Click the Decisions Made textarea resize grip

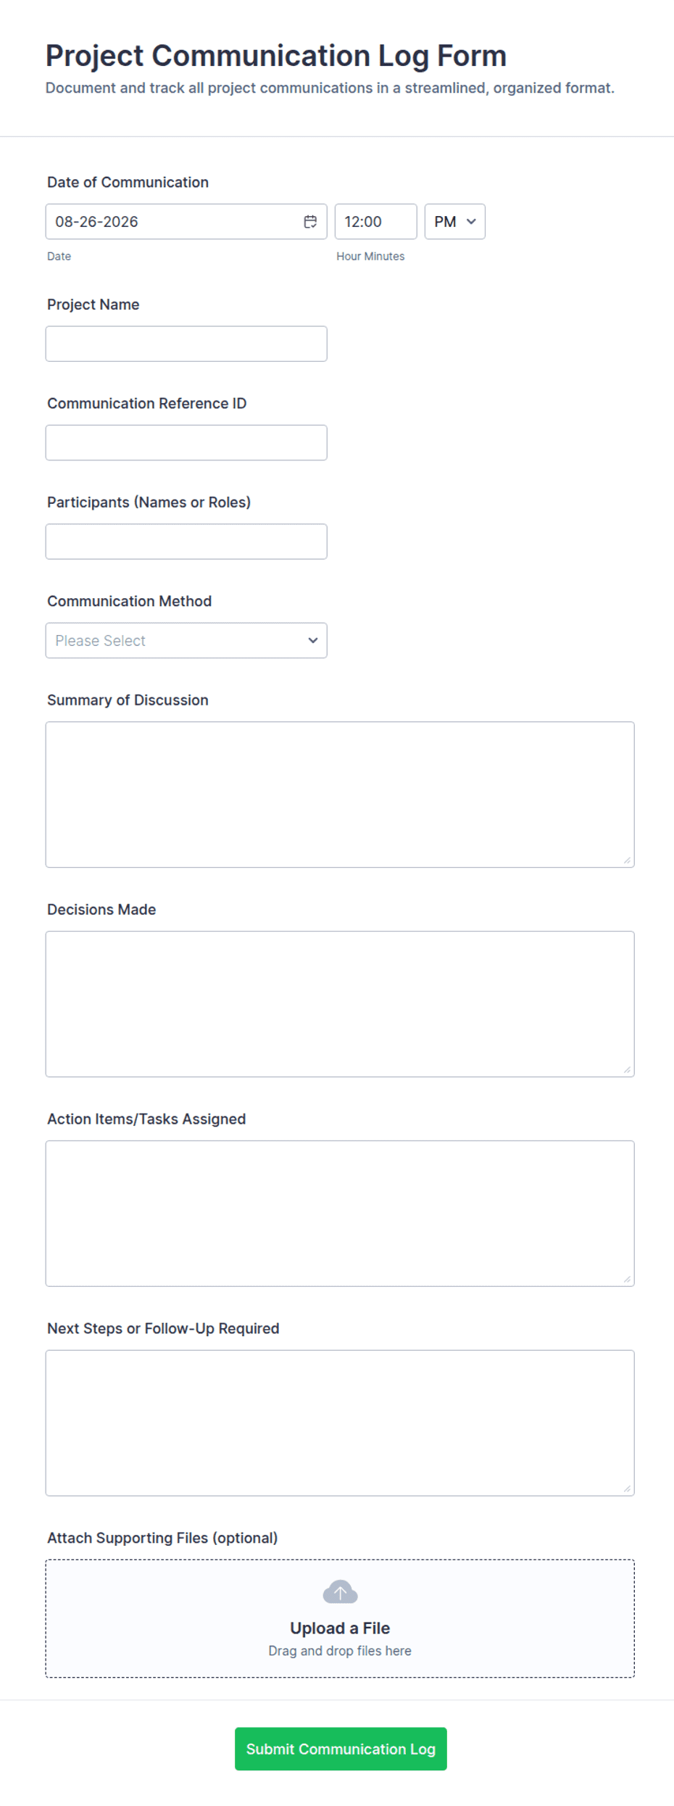coord(627,1069)
